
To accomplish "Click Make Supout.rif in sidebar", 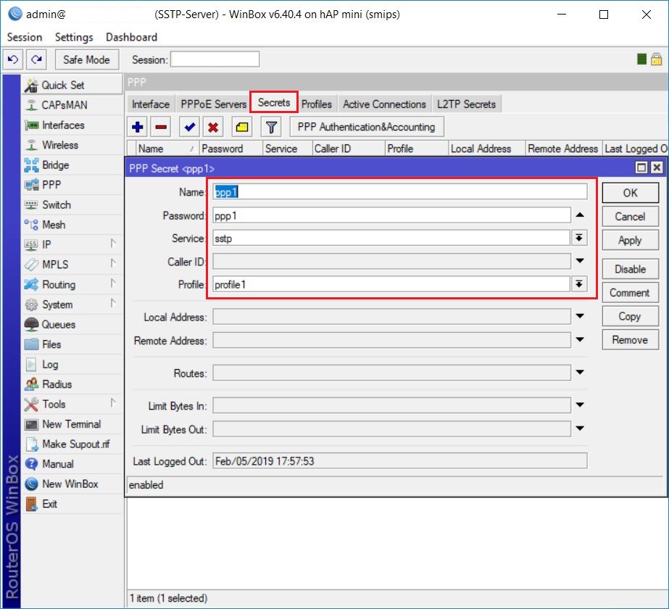I will coord(72,444).
